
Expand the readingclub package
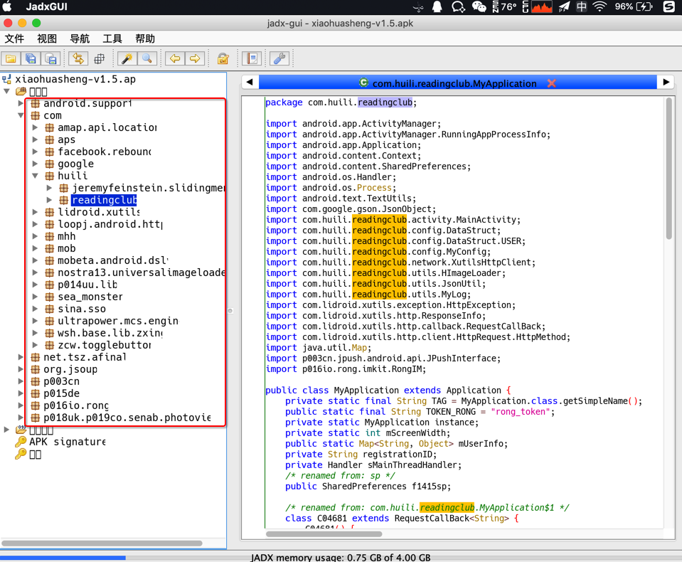(x=49, y=200)
